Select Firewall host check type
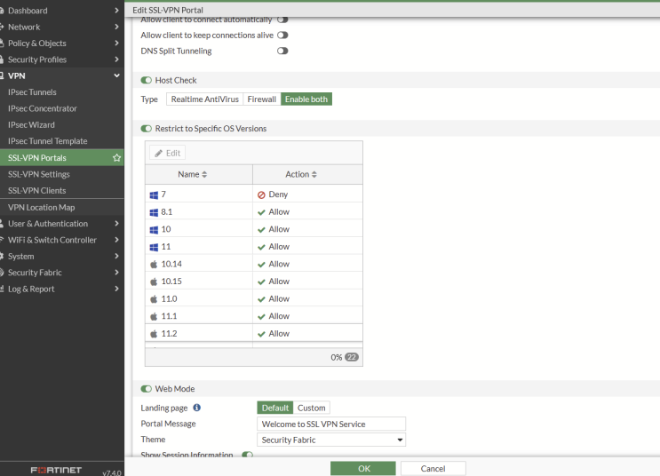 [261, 99]
